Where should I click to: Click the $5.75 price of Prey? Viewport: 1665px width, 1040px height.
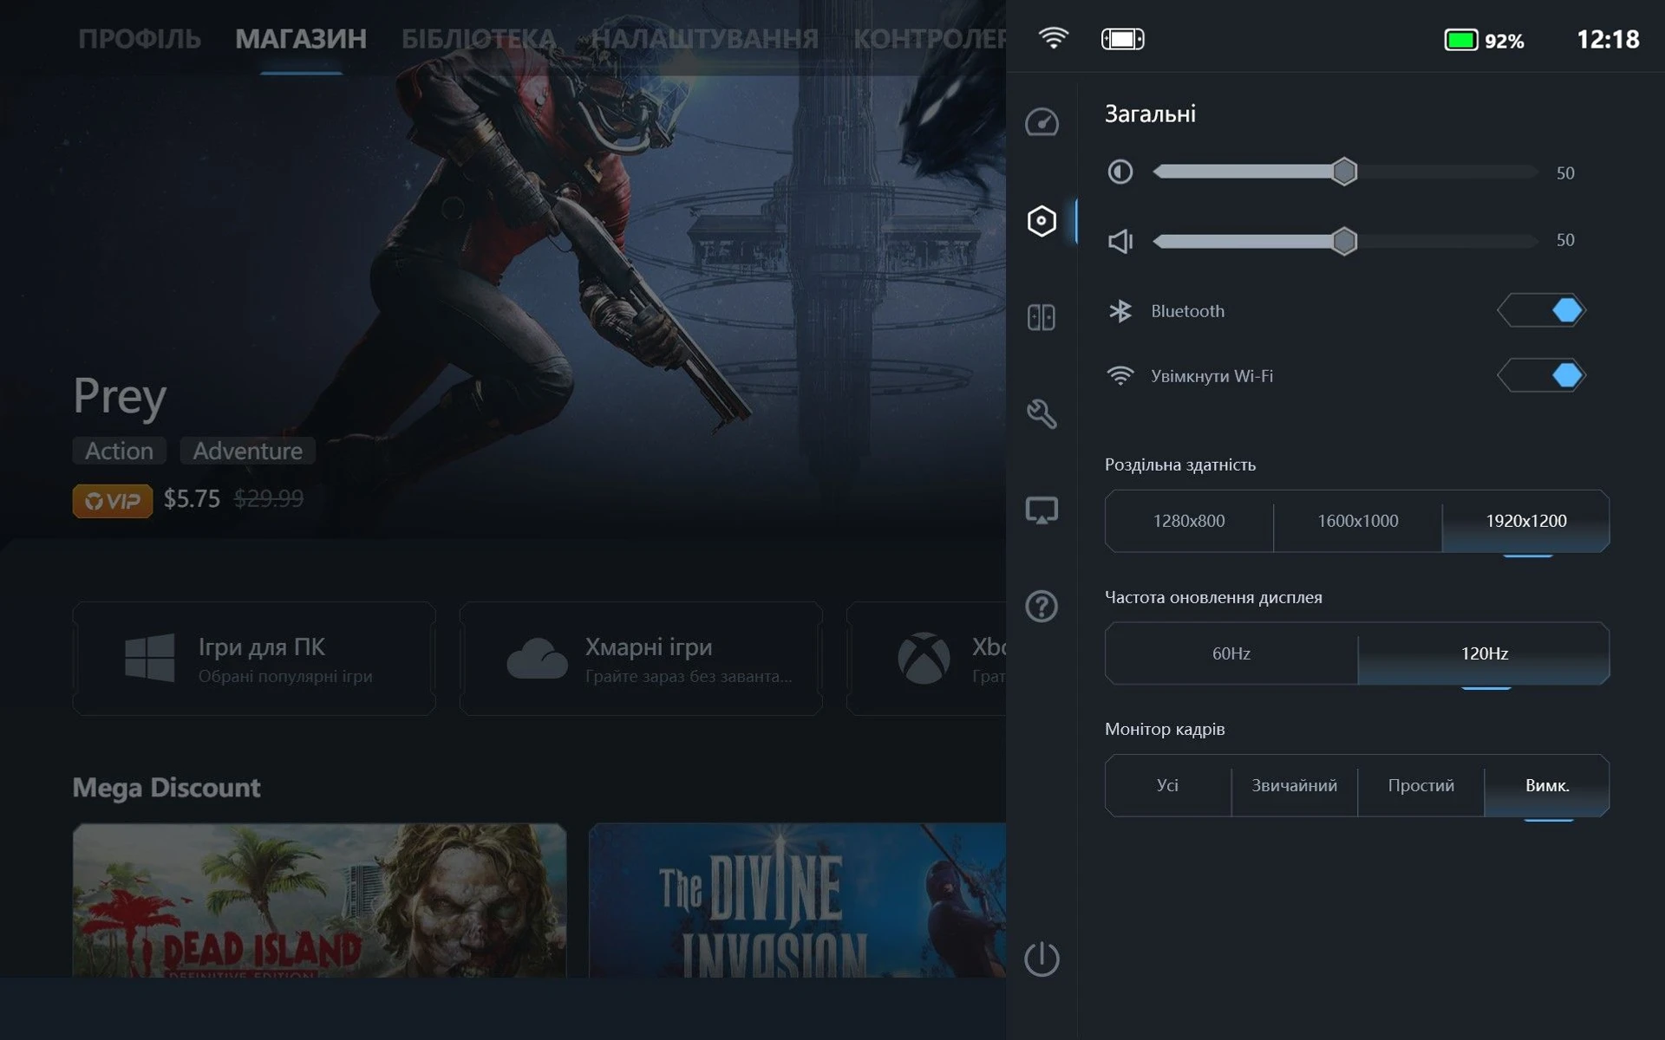(x=192, y=499)
